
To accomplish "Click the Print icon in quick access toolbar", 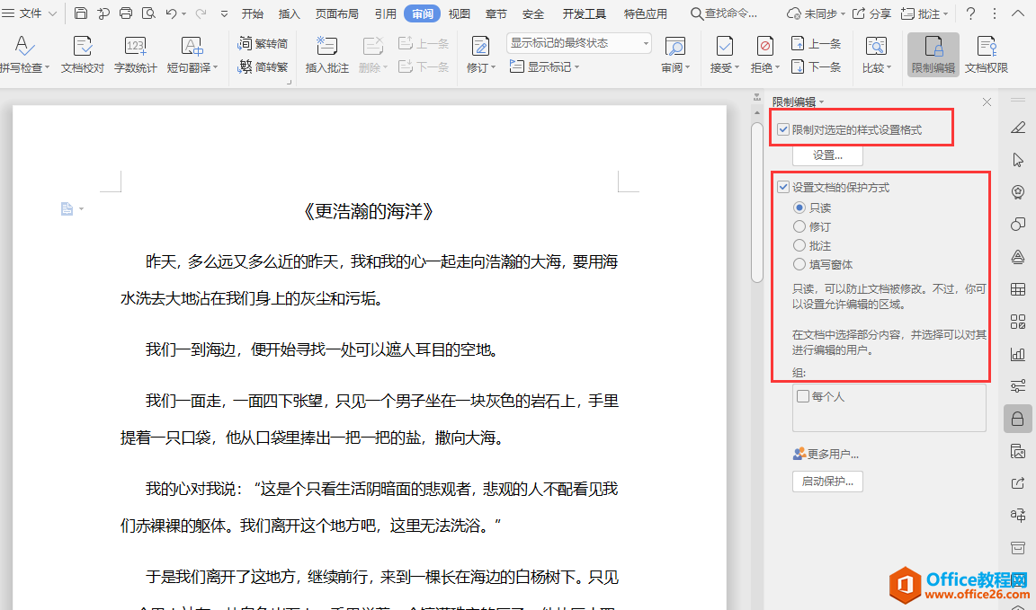I will [126, 13].
